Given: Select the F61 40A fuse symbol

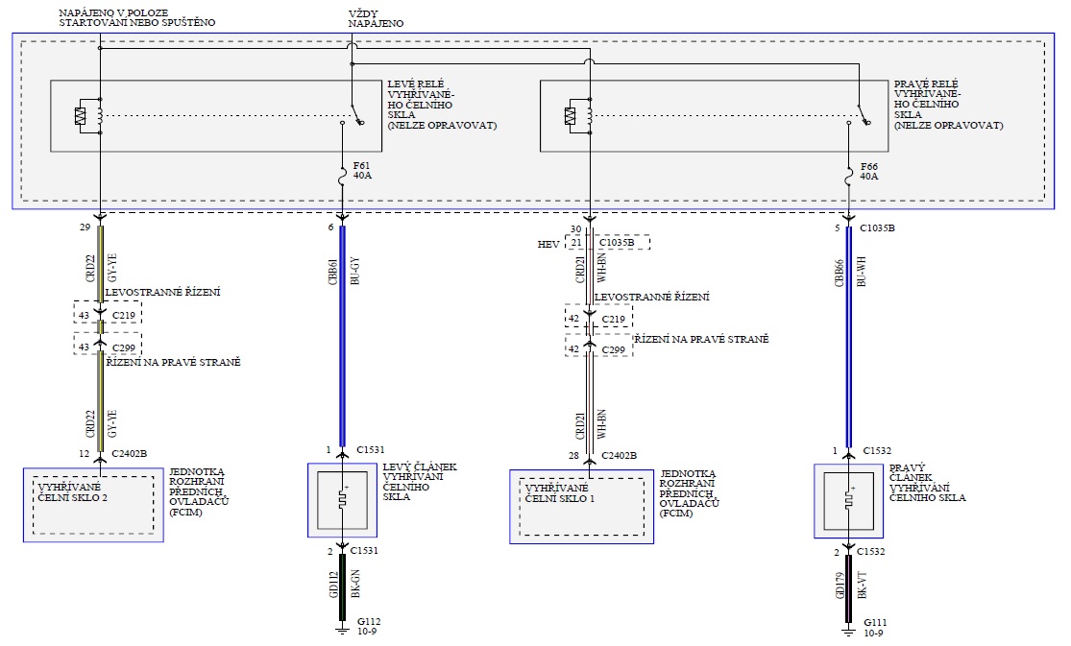Looking at the screenshot, I should pyautogui.click(x=342, y=178).
